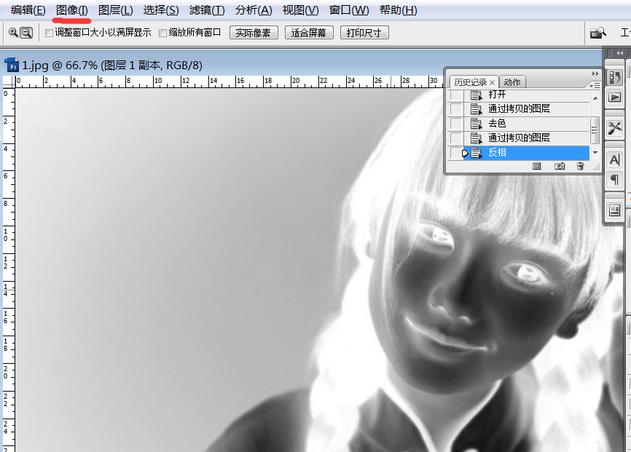Set brush source box for 通过拷贝的图层 below 去色

pos(455,138)
